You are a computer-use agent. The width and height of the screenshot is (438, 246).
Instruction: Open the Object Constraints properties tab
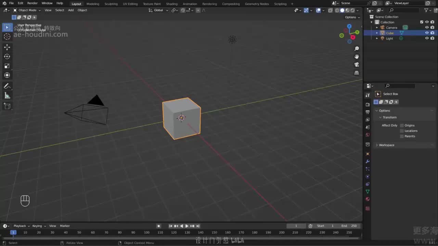[x=368, y=184]
